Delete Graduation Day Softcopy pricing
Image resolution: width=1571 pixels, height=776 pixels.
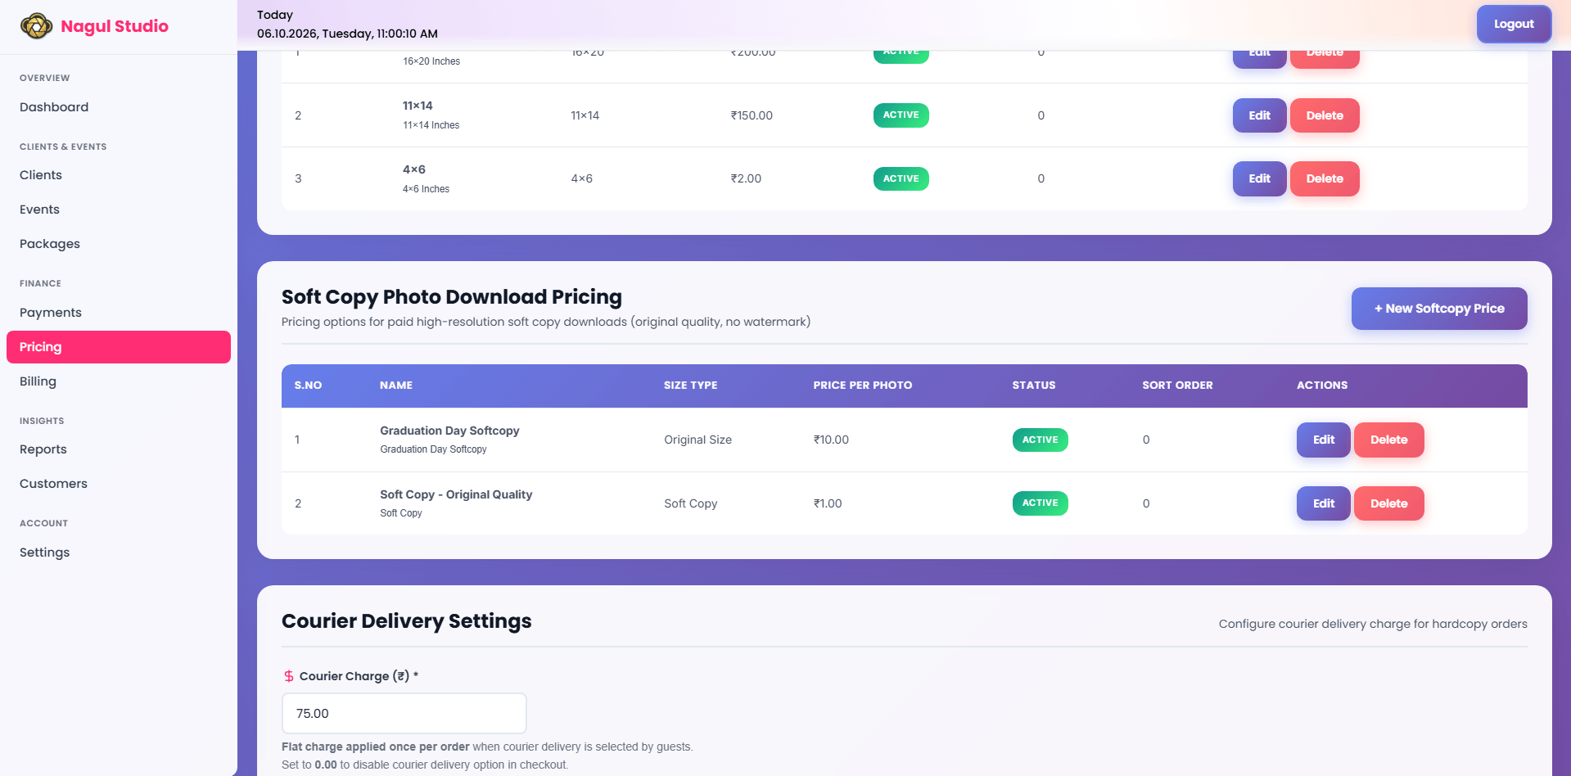(x=1388, y=440)
